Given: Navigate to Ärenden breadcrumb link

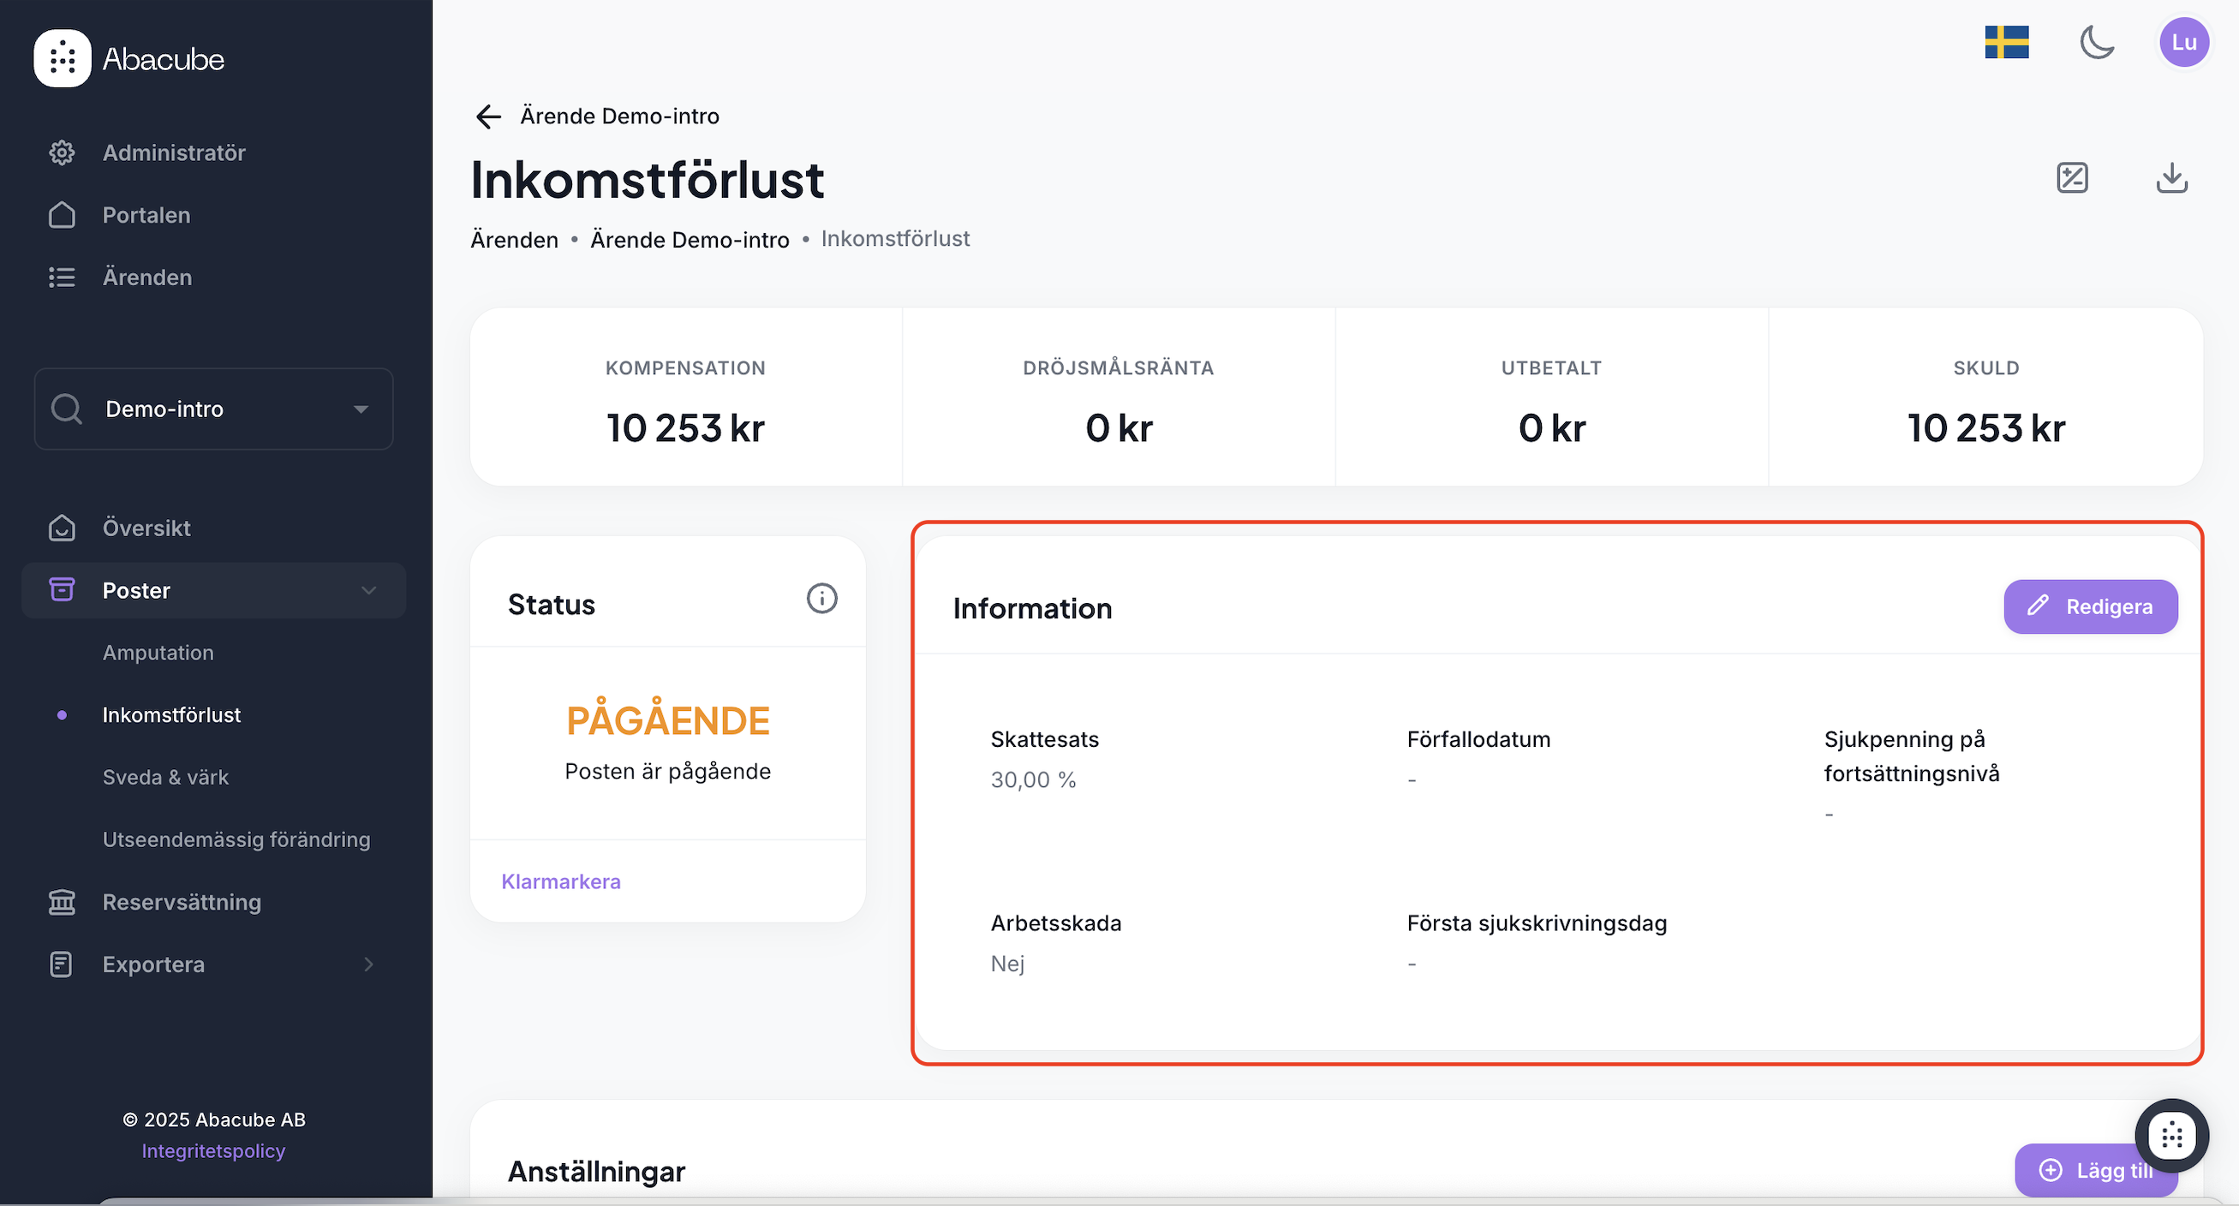Looking at the screenshot, I should click(x=515, y=240).
